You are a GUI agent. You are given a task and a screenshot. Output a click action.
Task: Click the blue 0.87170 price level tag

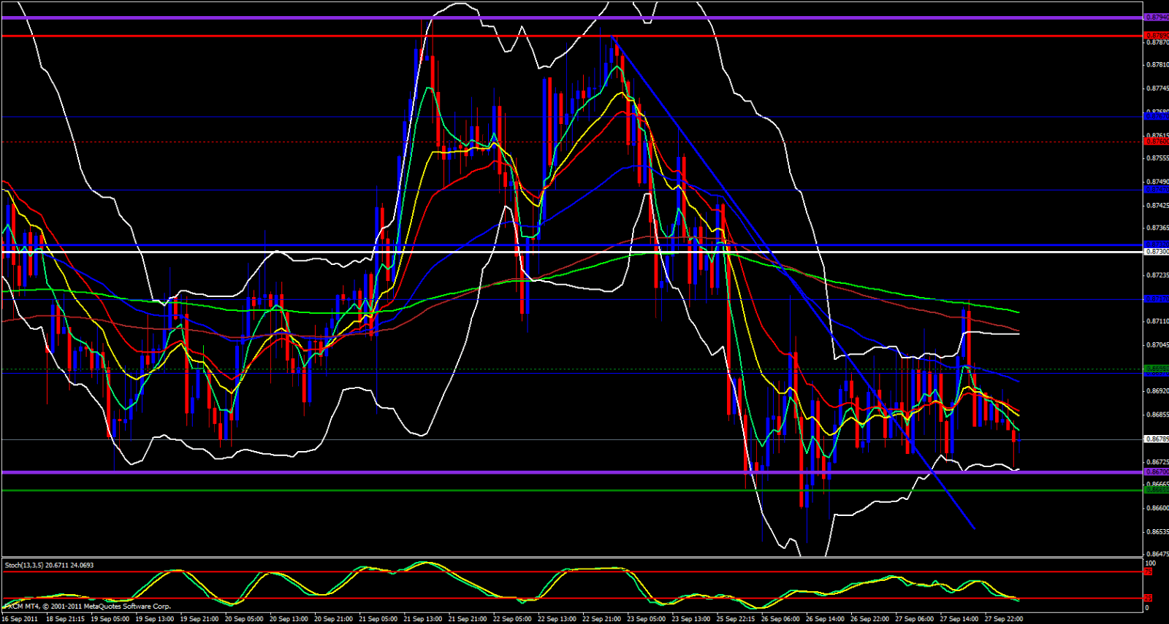(x=1157, y=299)
